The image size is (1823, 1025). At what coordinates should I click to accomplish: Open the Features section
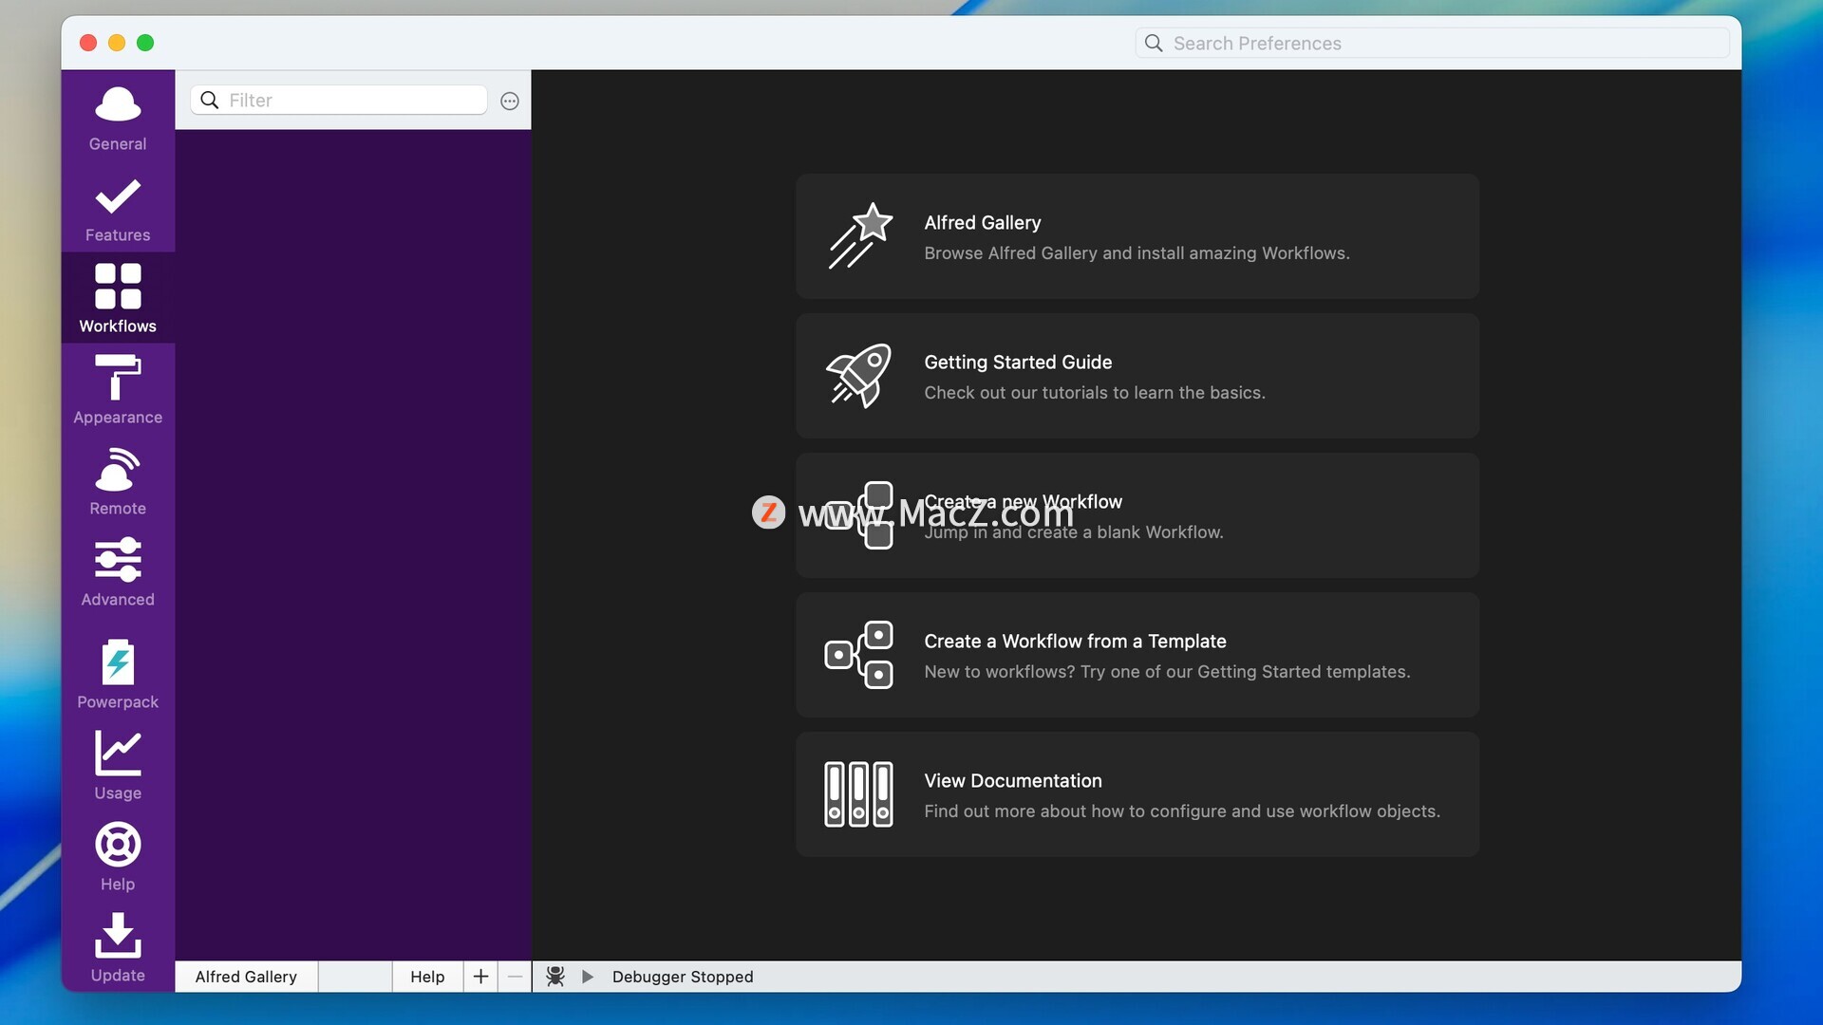(x=118, y=209)
